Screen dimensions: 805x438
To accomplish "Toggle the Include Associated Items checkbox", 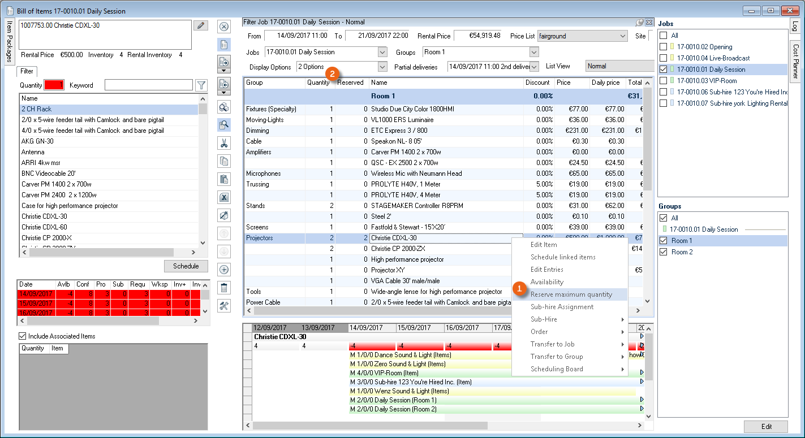I will pos(23,336).
